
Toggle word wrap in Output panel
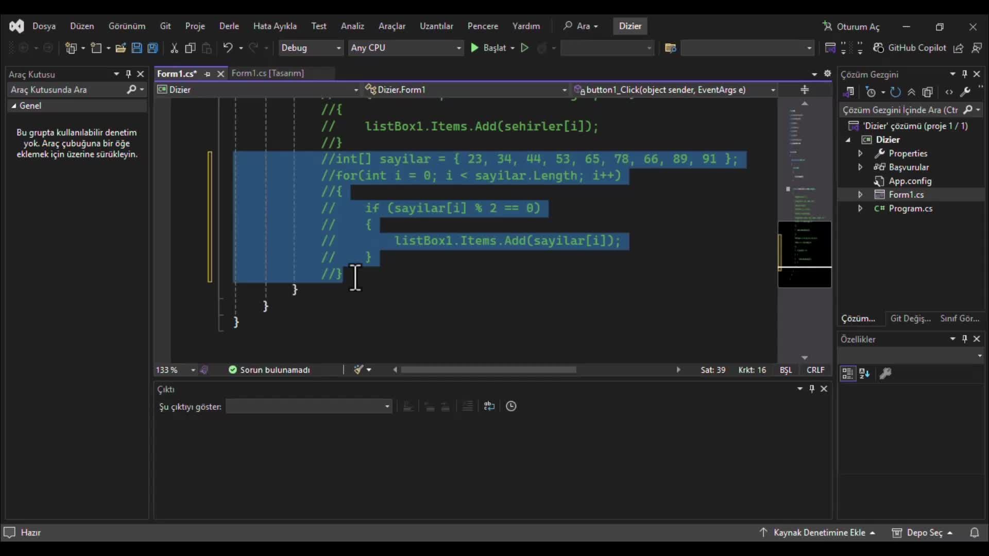(x=489, y=406)
